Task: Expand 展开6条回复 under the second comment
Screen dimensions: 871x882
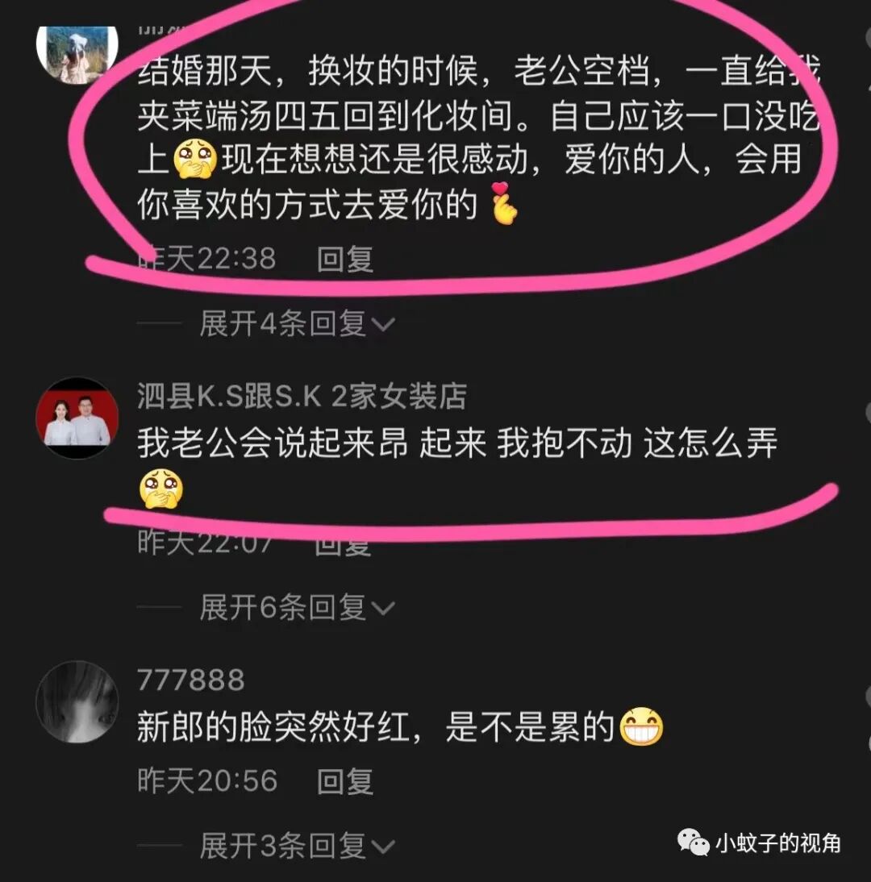Action: point(297,608)
